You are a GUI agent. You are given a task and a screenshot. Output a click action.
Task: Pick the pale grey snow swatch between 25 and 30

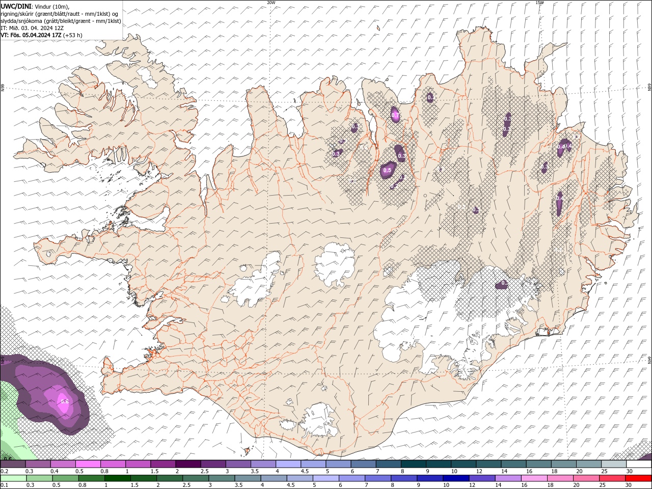click(x=613, y=464)
